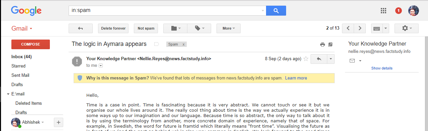The width and height of the screenshot is (428, 131).
Task: Open the Starred folder
Action: [x=18, y=66]
